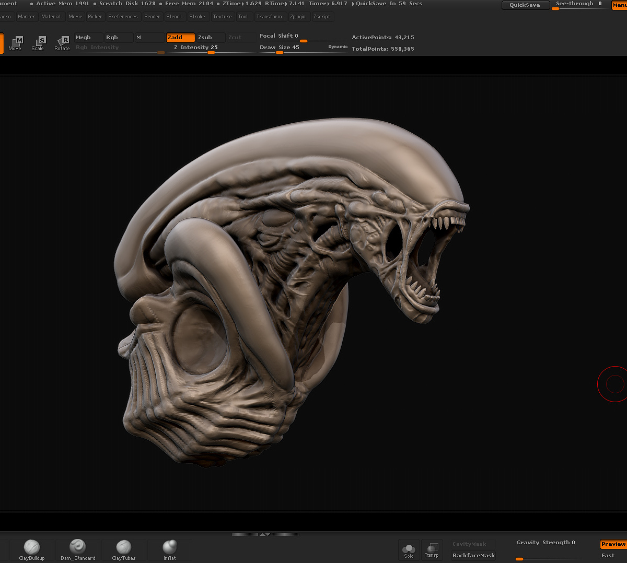Open the Zscript menu
Viewport: 627px width, 563px height.
[x=322, y=17]
